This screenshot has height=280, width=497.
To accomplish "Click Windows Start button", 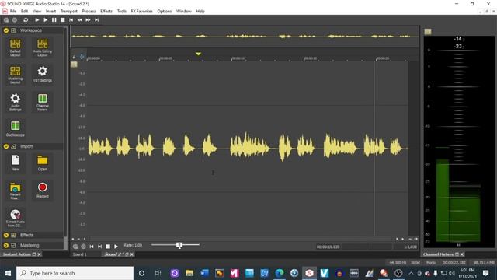I will 8,273.
